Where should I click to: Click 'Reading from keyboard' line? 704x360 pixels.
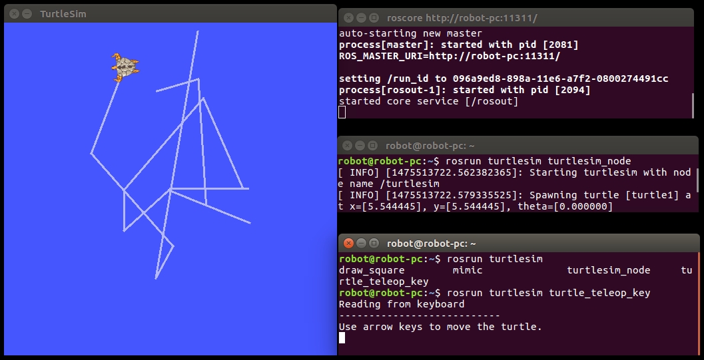coord(402,304)
